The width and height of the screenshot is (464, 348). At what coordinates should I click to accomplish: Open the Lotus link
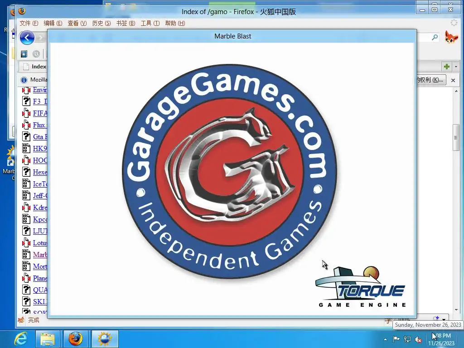tap(40, 243)
